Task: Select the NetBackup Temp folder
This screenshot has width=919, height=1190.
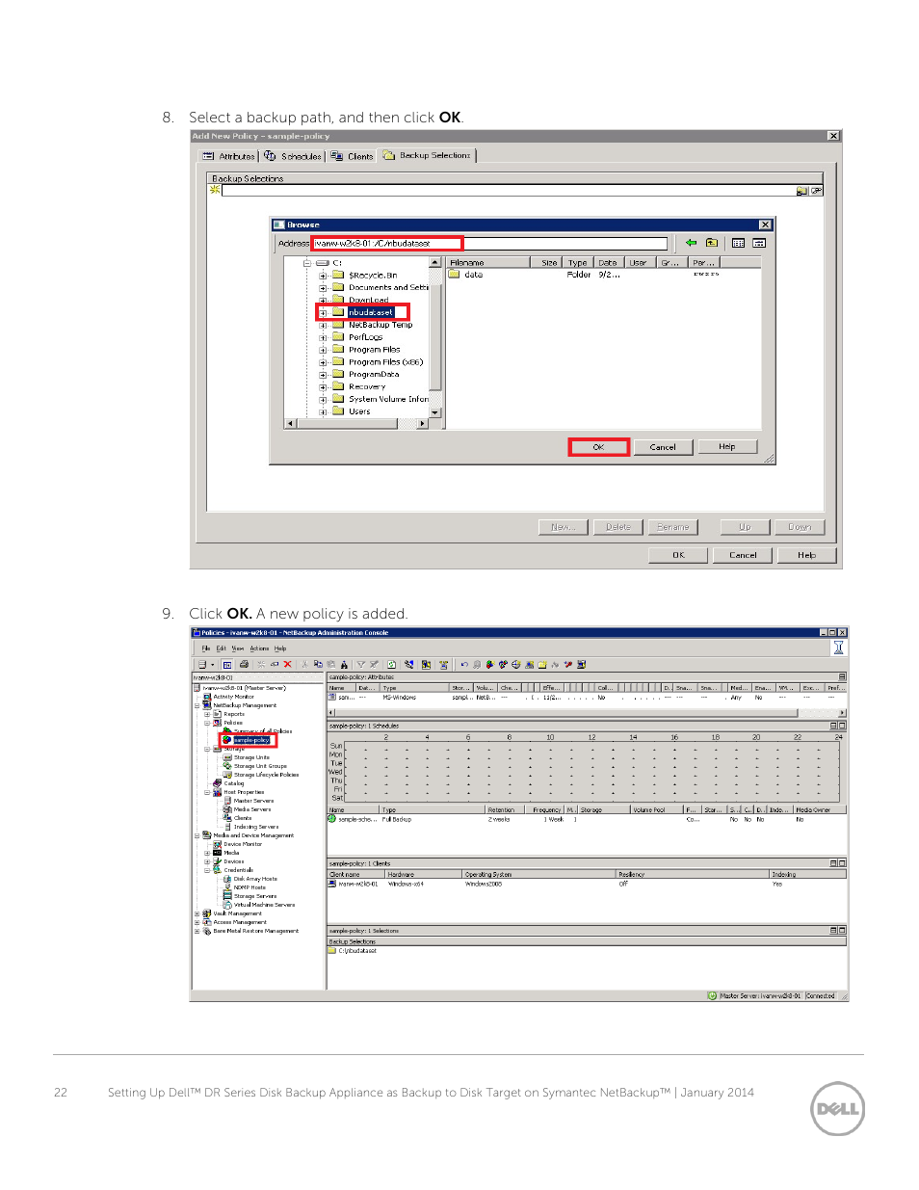Action: (381, 325)
